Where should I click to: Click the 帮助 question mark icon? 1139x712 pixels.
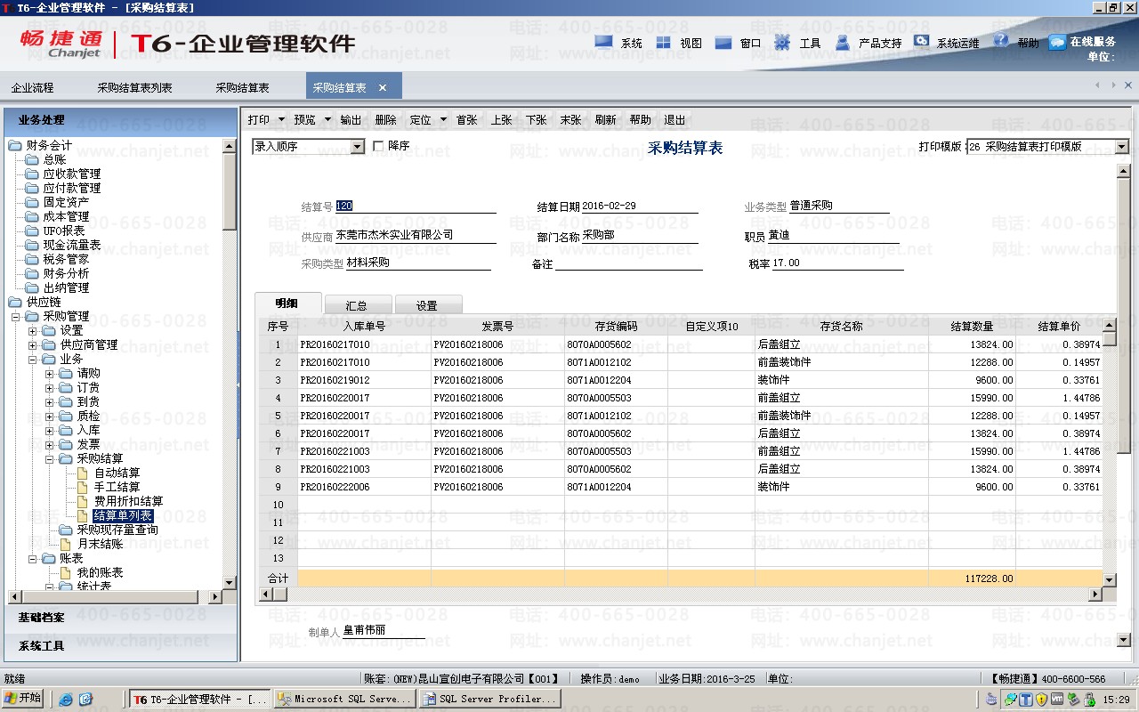(x=1001, y=42)
